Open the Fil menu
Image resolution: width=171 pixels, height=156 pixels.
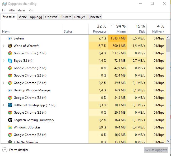coord(4,10)
